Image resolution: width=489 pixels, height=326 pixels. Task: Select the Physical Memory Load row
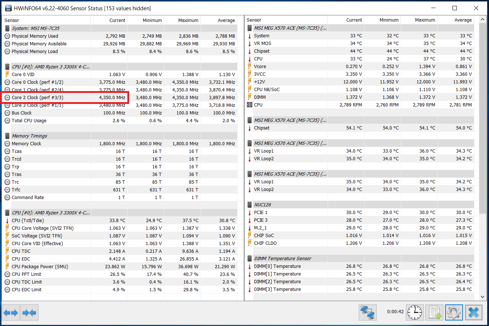tap(120, 52)
